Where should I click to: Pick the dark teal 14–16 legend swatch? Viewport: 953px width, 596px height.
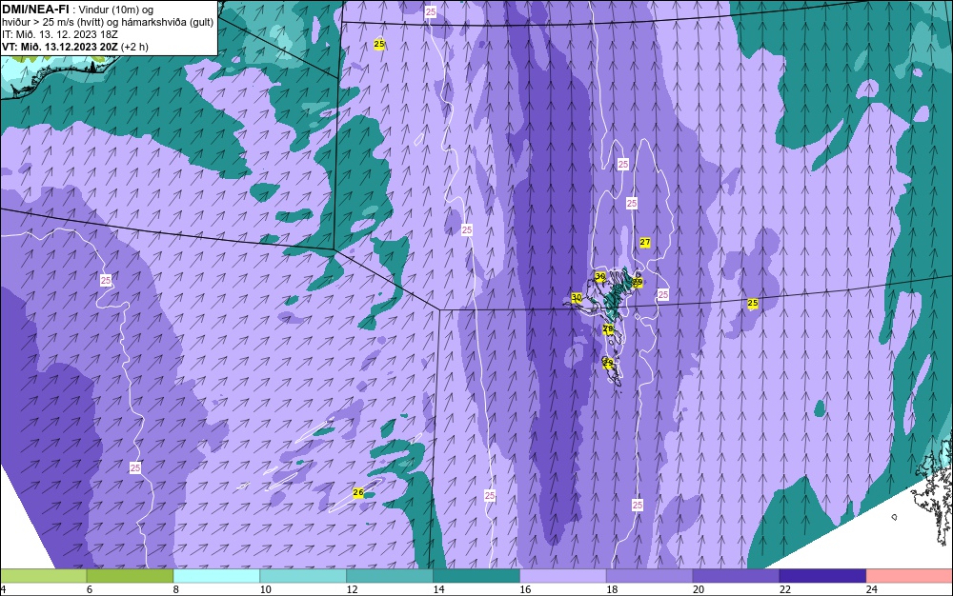click(x=476, y=576)
